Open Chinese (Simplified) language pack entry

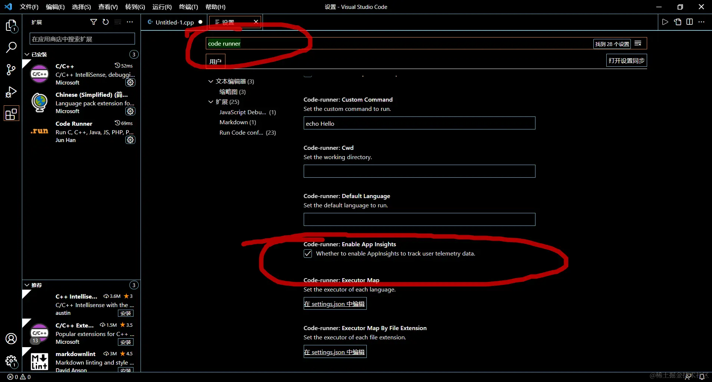[x=81, y=103]
